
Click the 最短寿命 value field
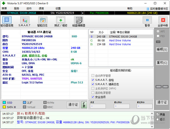tap(144, 106)
